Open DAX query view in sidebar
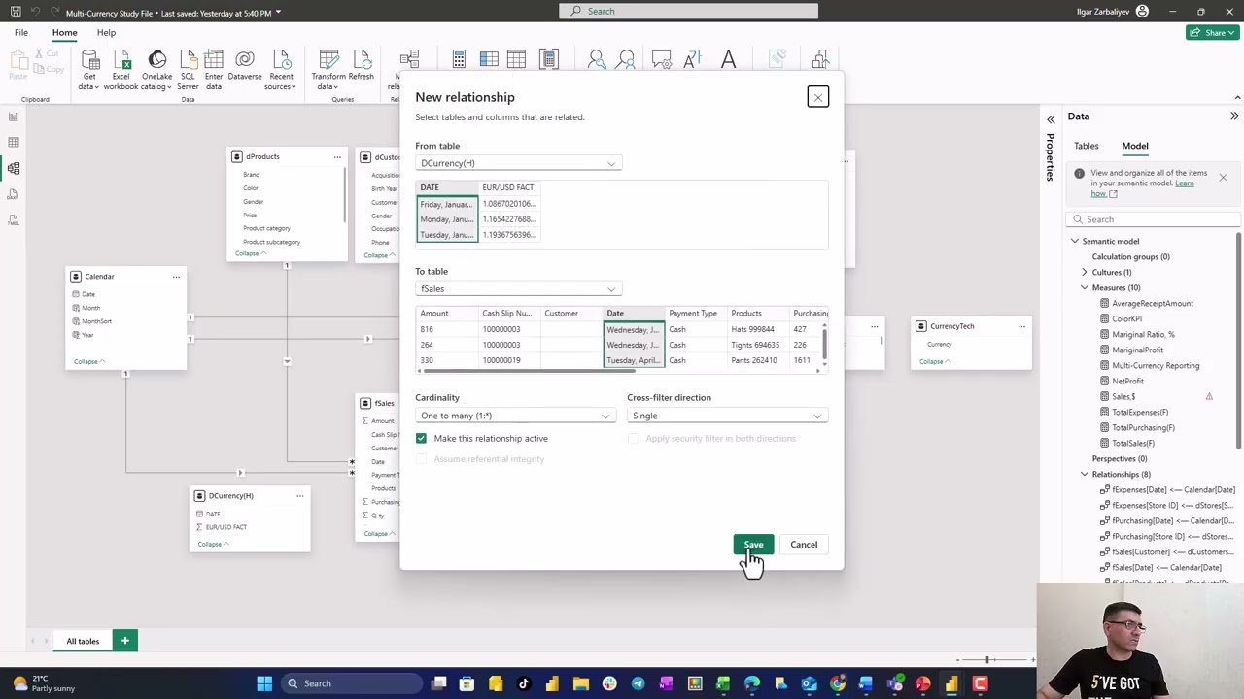The image size is (1244, 699). coord(14,194)
